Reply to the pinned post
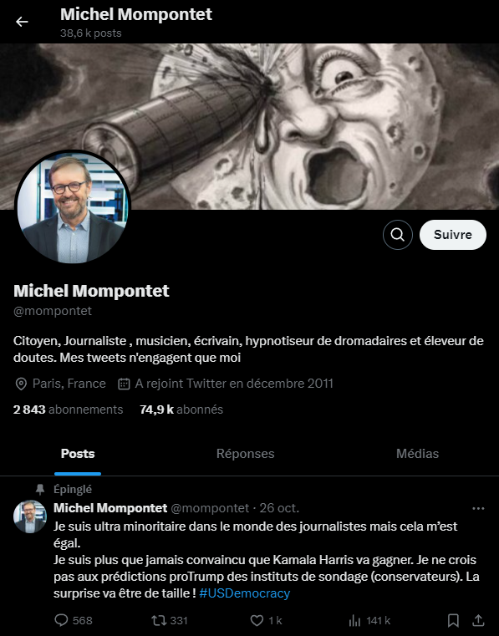Viewport: 499px width, 636px height. point(74,620)
